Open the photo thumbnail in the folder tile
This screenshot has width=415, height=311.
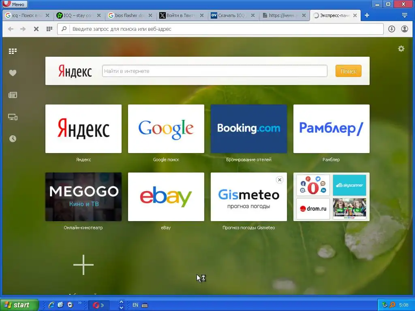[349, 209]
